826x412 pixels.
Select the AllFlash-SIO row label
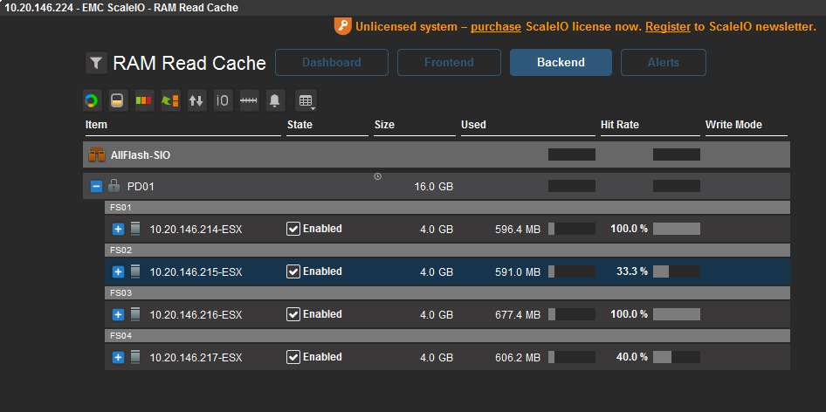[x=140, y=155]
